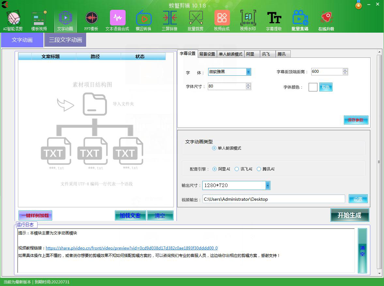Image resolution: width=384 pixels, height=286 pixels.
Task: Open the 横竖转换 converter
Action: tap(144, 20)
